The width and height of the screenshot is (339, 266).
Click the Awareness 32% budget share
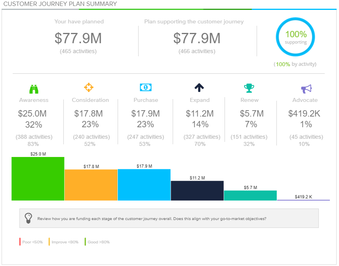(x=34, y=124)
